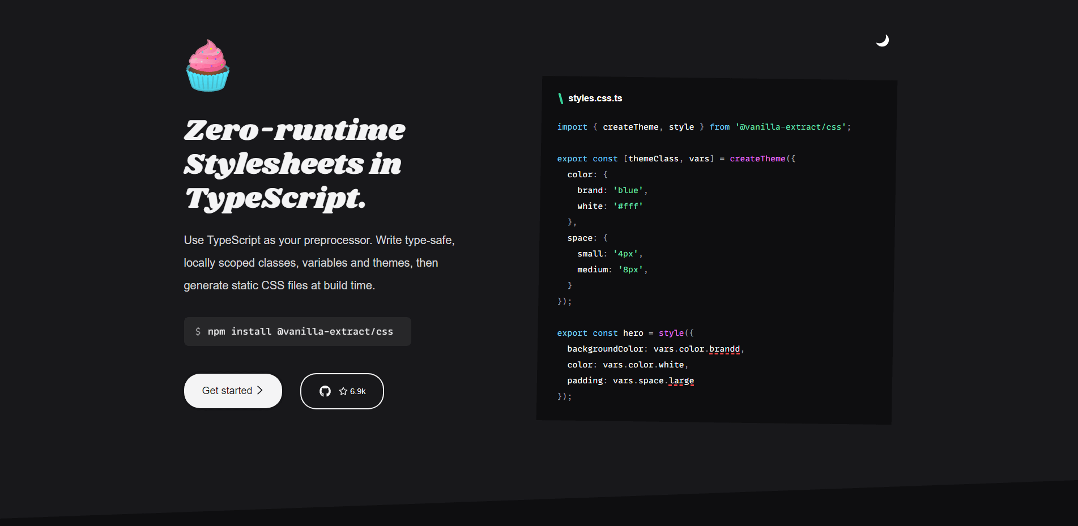This screenshot has height=526, width=1078.
Task: Click the underlined vars.color.brandd token
Action: (725, 349)
